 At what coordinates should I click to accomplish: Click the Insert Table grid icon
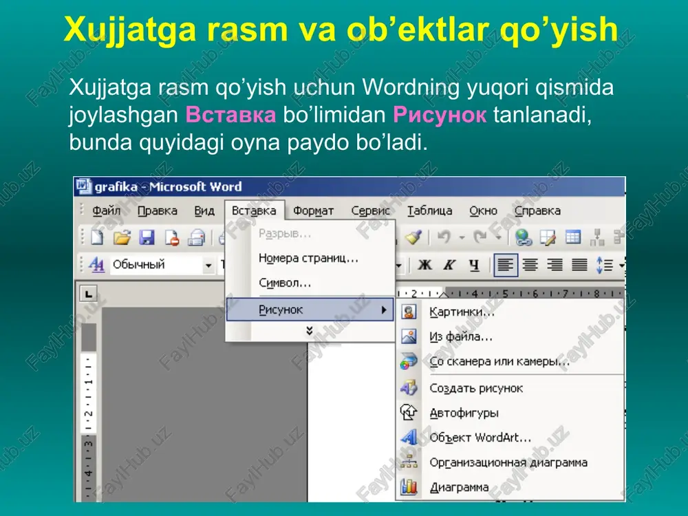coord(572,237)
